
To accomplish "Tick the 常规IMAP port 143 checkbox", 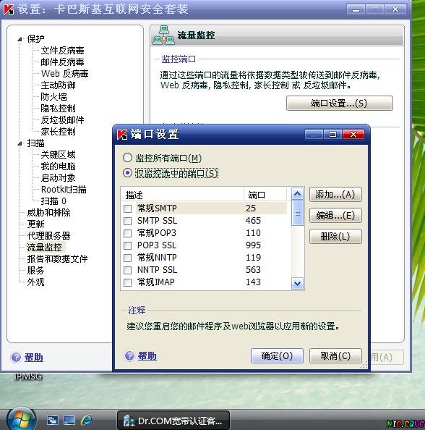I will tap(128, 282).
